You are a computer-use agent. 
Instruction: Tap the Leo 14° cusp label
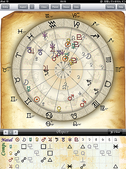77,124
